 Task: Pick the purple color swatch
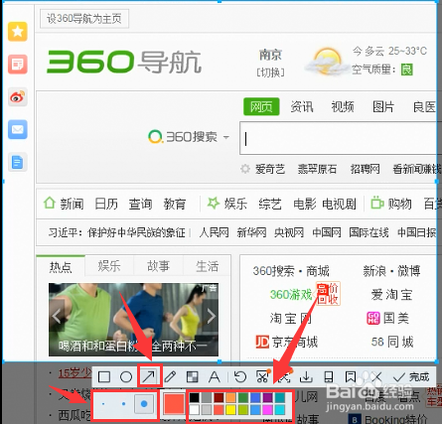[x=267, y=397]
